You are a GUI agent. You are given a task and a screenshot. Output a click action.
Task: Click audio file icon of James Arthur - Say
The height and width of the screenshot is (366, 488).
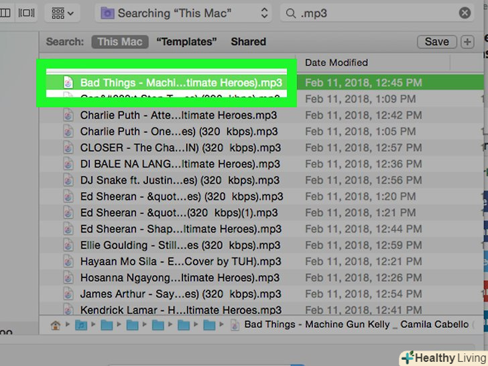[68, 294]
